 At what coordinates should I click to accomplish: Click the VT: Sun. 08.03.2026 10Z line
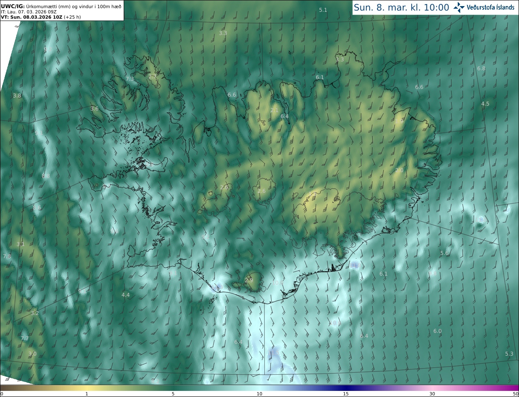click(x=41, y=17)
